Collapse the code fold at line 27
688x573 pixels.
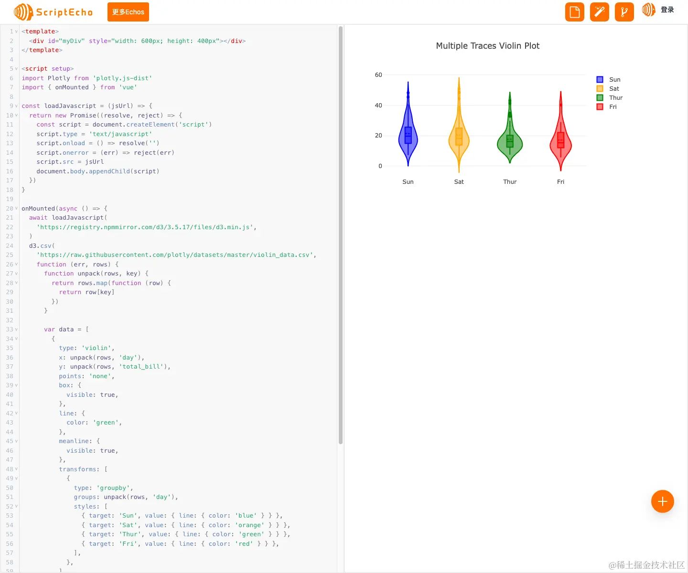point(16,274)
